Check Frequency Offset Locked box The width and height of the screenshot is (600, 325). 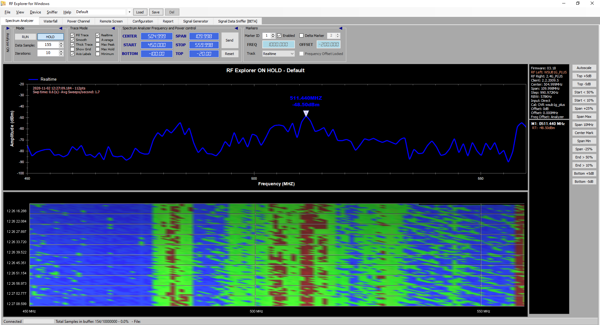302,54
